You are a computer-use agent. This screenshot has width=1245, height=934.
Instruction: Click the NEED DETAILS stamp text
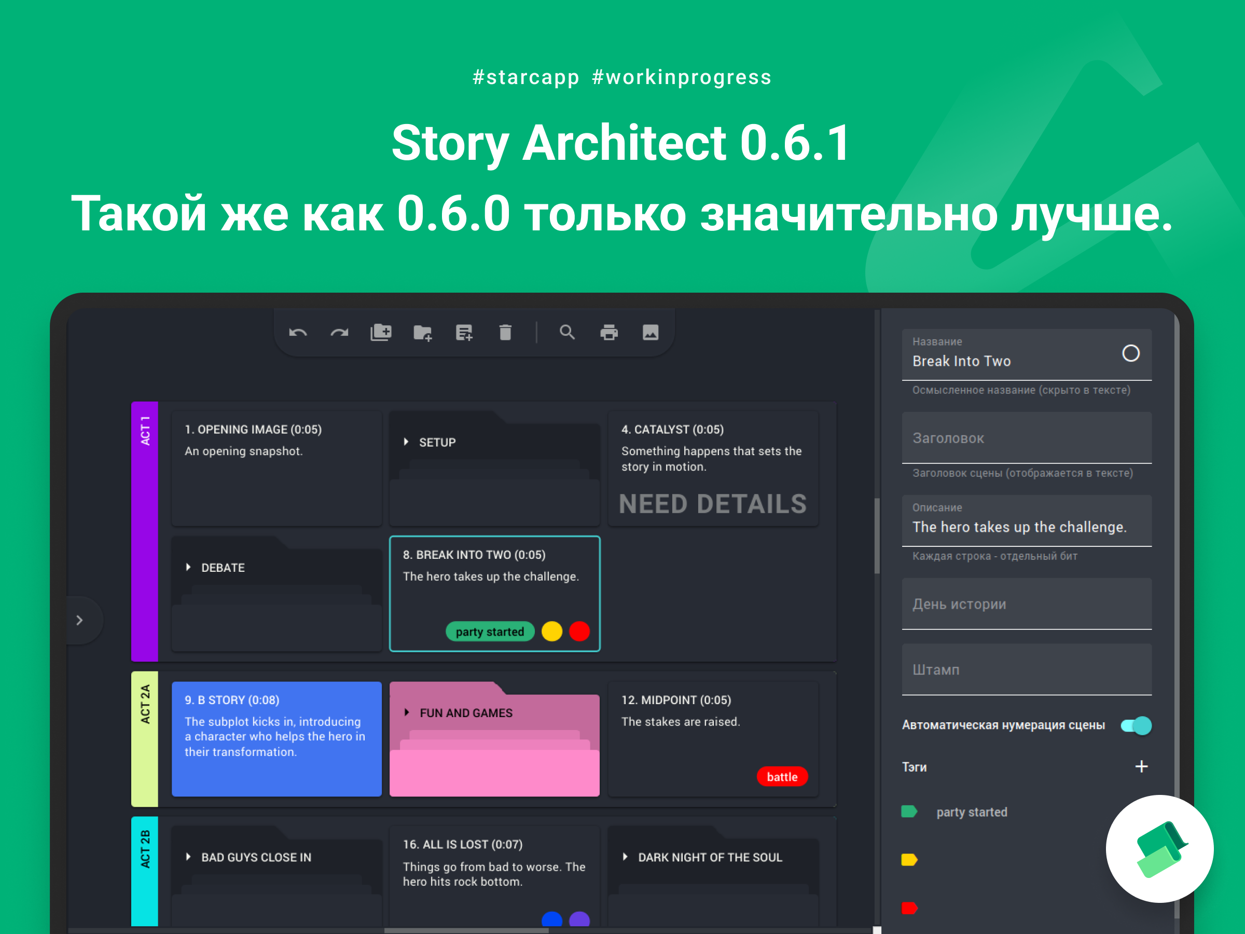pos(713,503)
